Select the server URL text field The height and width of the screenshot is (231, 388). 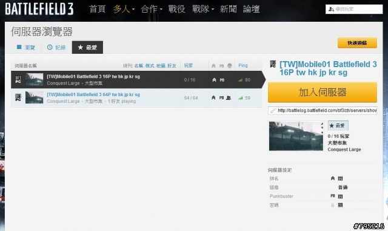[323, 111]
